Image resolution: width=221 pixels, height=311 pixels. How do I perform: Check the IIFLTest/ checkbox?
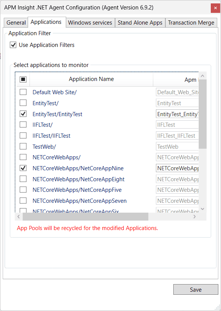pos(23,124)
